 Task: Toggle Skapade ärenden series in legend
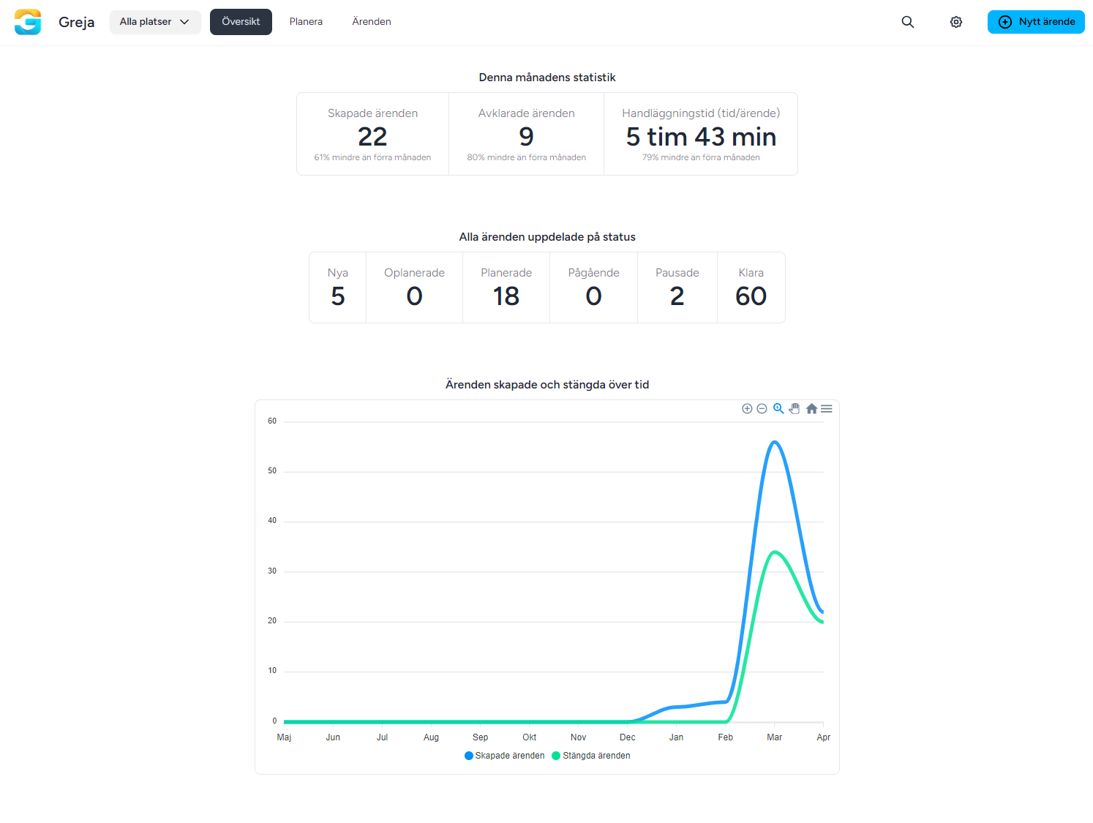505,756
